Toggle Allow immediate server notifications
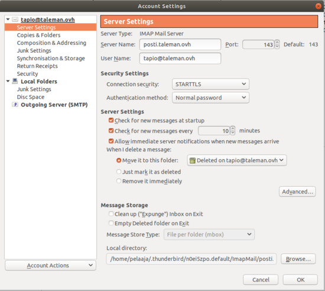Viewport: 325px width, 291px height. pos(111,141)
